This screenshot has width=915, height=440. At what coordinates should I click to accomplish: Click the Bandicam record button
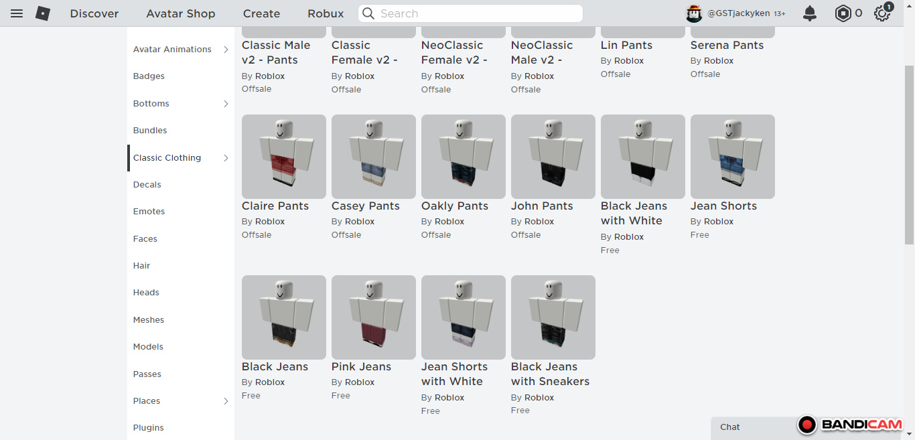tap(807, 425)
